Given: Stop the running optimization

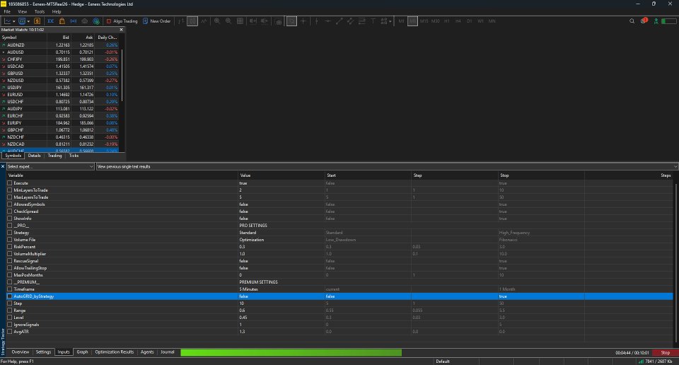Looking at the screenshot, I should pyautogui.click(x=665, y=352).
